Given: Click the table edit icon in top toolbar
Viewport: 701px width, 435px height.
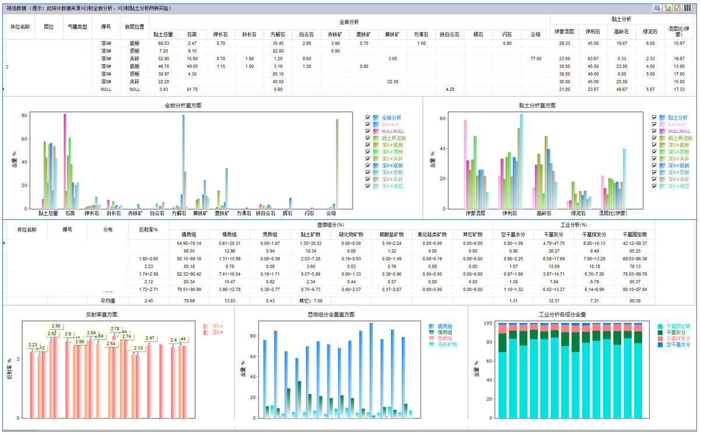Looking at the screenshot, I should [657, 8].
